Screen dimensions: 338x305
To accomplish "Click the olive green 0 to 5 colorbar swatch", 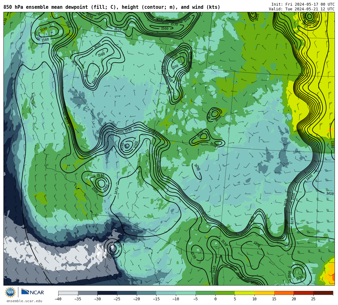I will click(225, 293).
